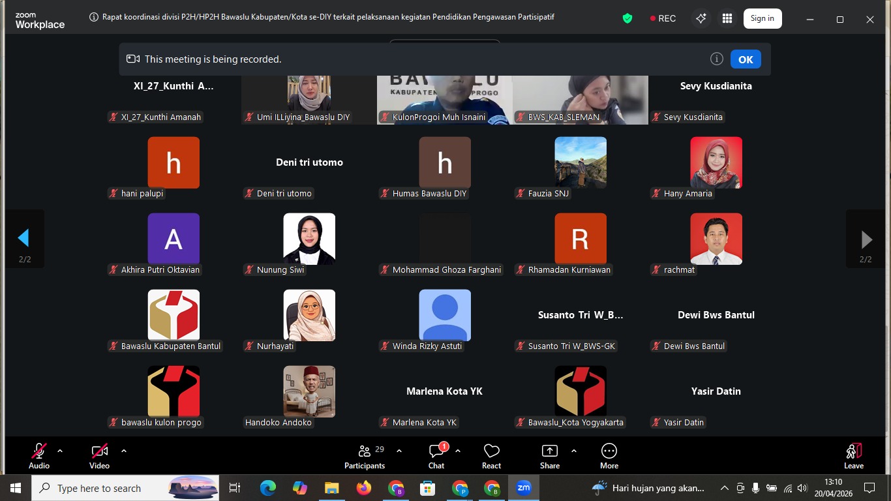Expand the Audio options arrow
Image resolution: width=891 pixels, height=501 pixels.
(60, 451)
